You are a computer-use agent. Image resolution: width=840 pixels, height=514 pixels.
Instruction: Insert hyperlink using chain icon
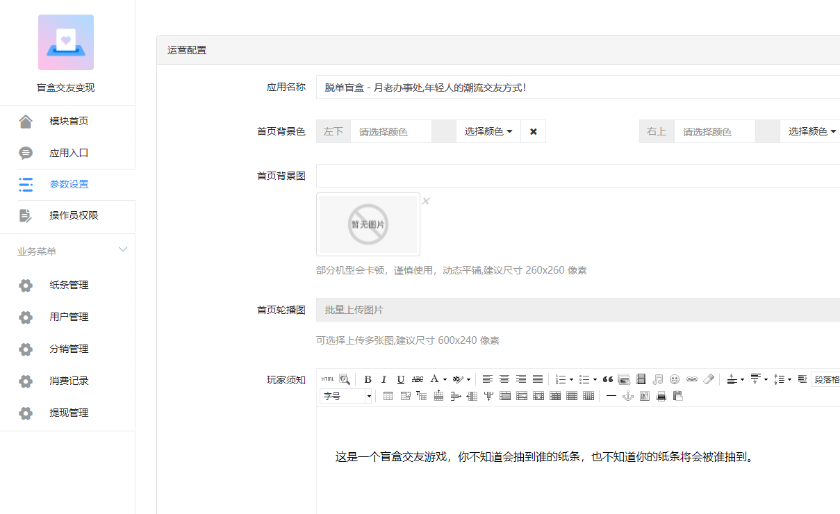[x=691, y=379]
